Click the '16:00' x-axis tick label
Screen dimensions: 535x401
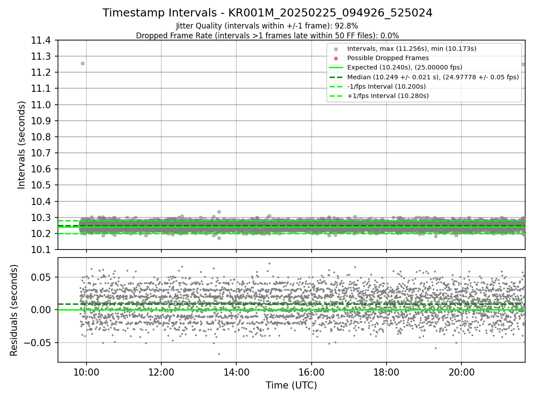pos(311,372)
